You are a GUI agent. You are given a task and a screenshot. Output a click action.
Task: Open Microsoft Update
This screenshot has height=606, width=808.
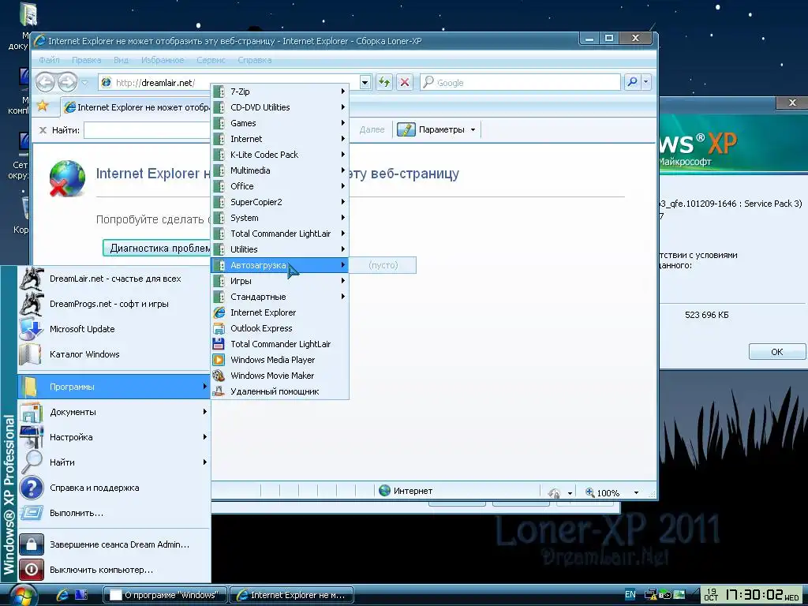click(x=114, y=329)
